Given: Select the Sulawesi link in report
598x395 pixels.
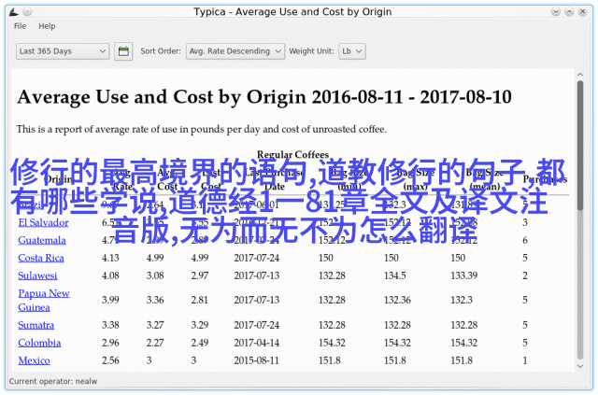Looking at the screenshot, I should pos(38,275).
